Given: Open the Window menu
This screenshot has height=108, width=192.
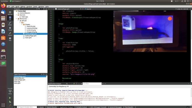Looking at the screenshot, I should pyautogui.click(x=41, y=7).
